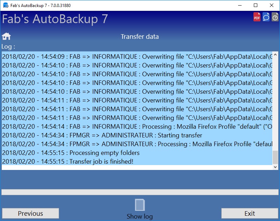Open the PDF manual icon
Screen dimensions: 280x221
pyautogui.click(x=257, y=17)
